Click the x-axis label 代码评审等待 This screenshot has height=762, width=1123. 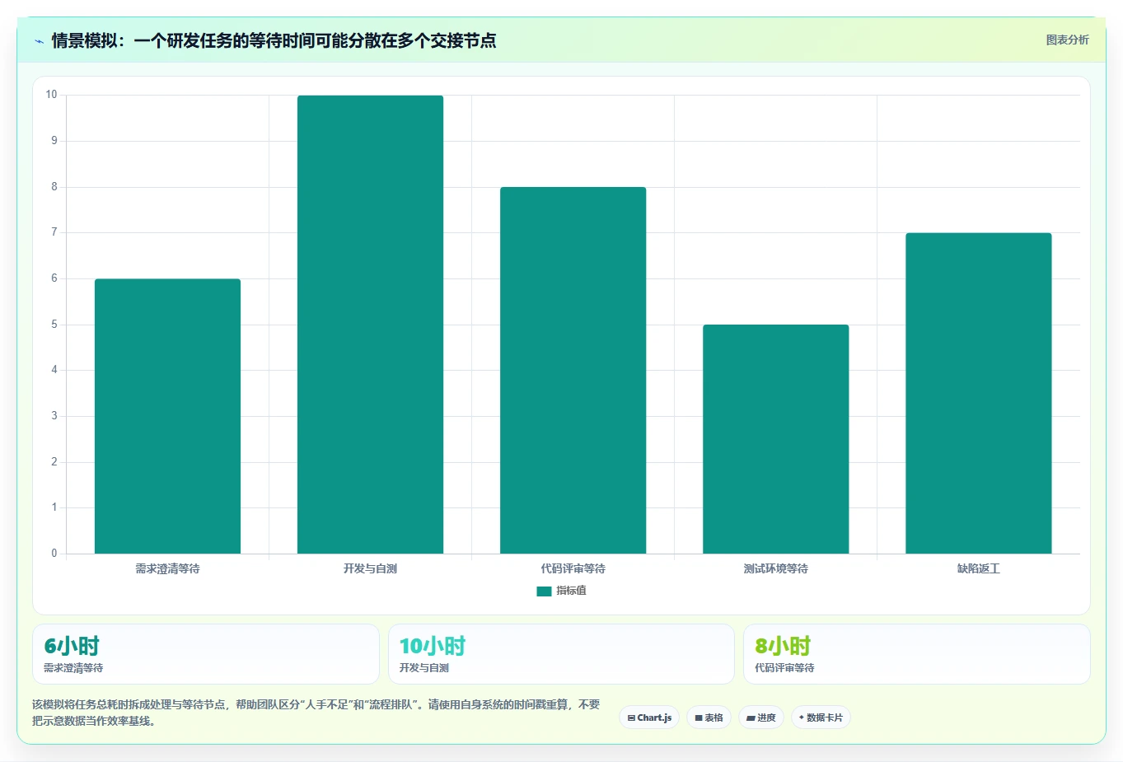coord(573,568)
